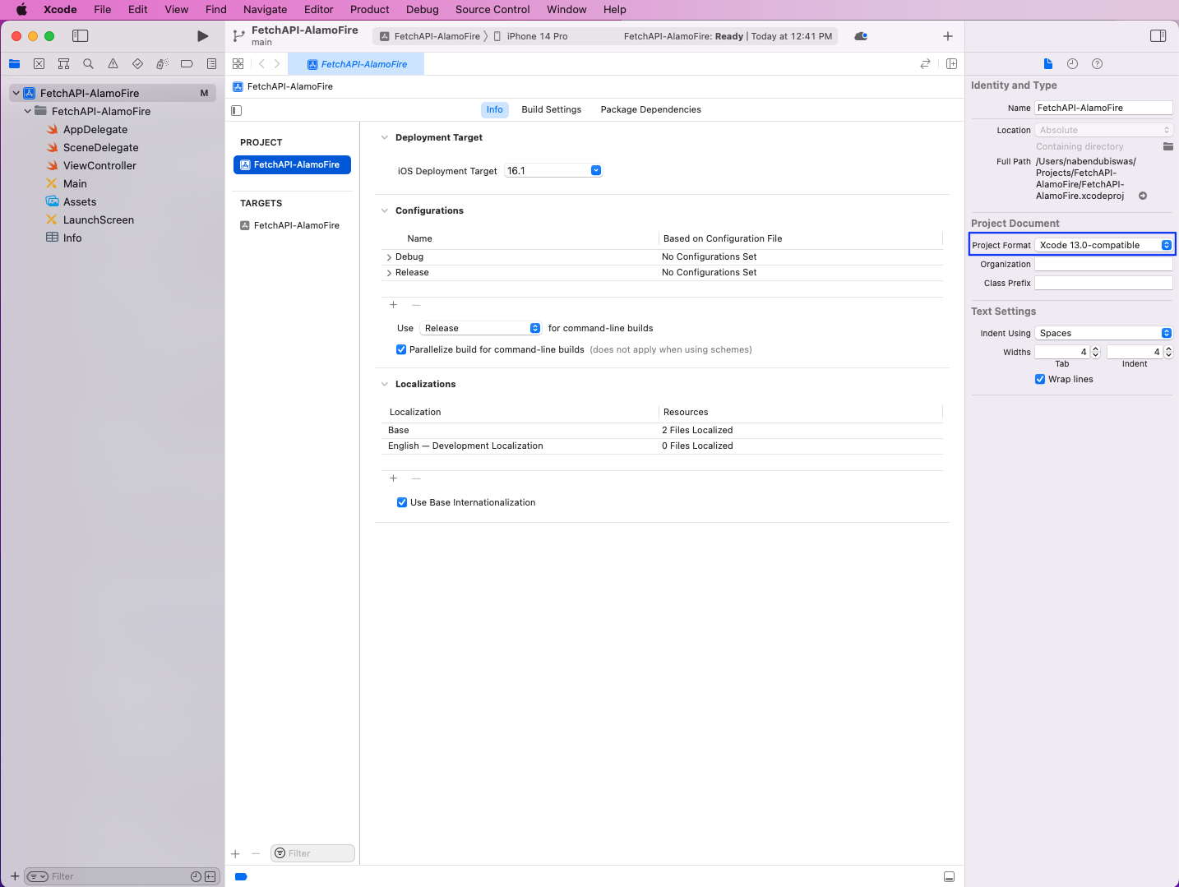The height and width of the screenshot is (887, 1179).
Task: Collapse the FetchAPI-AlamoFire group folder
Action: 27,111
